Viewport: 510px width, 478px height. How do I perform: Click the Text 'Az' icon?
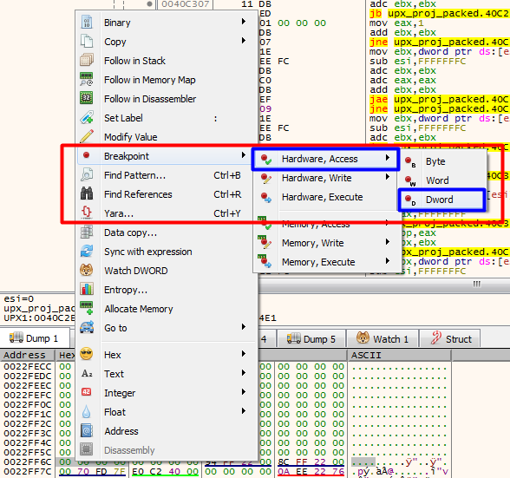87,373
